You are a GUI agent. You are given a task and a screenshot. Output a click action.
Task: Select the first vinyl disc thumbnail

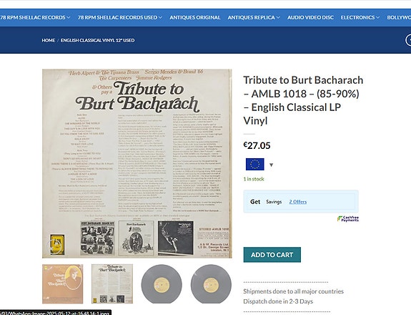pyautogui.click(x=162, y=284)
